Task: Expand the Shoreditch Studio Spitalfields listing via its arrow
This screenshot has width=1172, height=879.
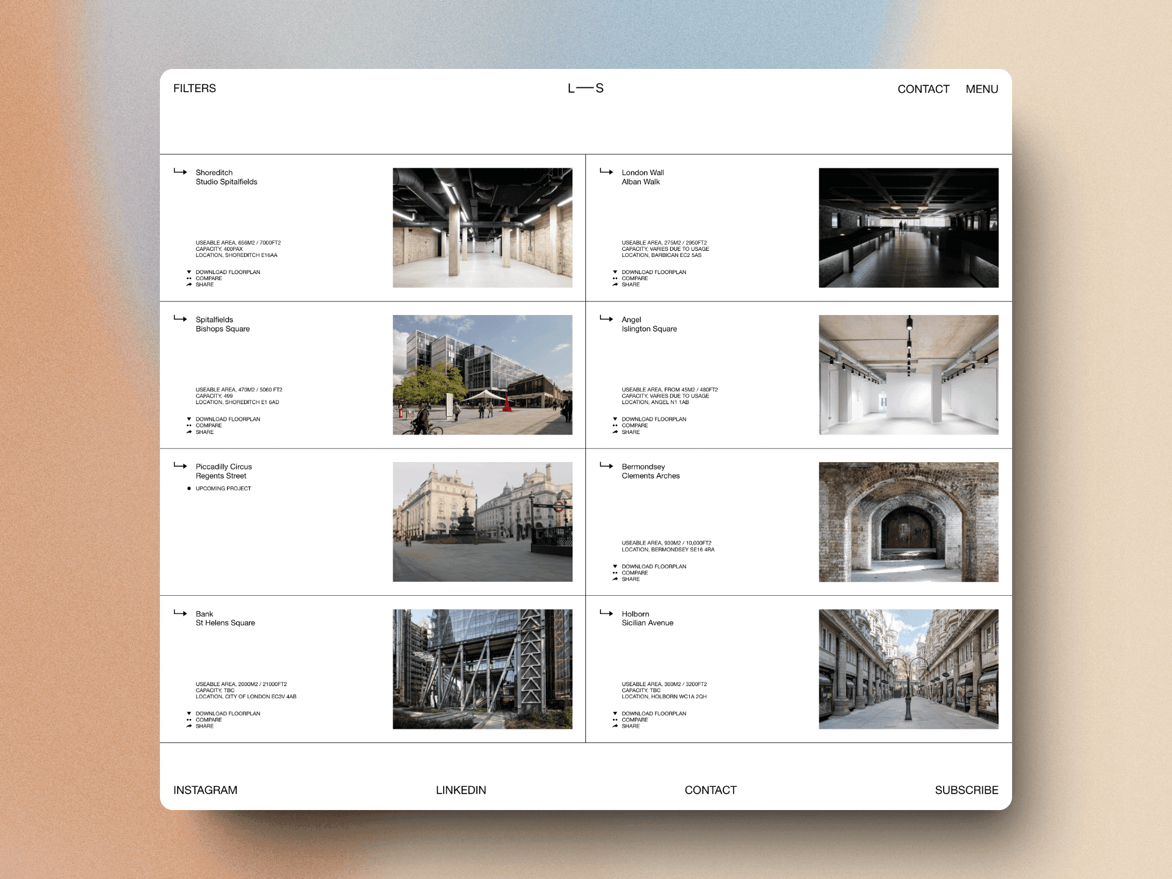Action: 181,173
